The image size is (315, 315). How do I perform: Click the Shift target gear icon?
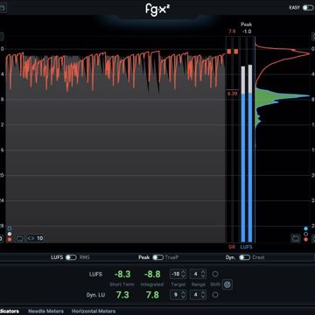pos(227,284)
